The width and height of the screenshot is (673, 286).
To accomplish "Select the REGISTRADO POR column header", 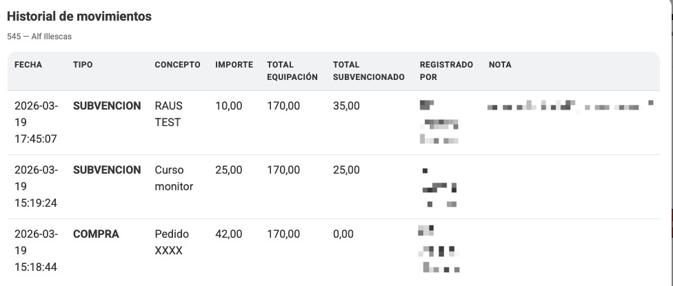I will tap(446, 71).
